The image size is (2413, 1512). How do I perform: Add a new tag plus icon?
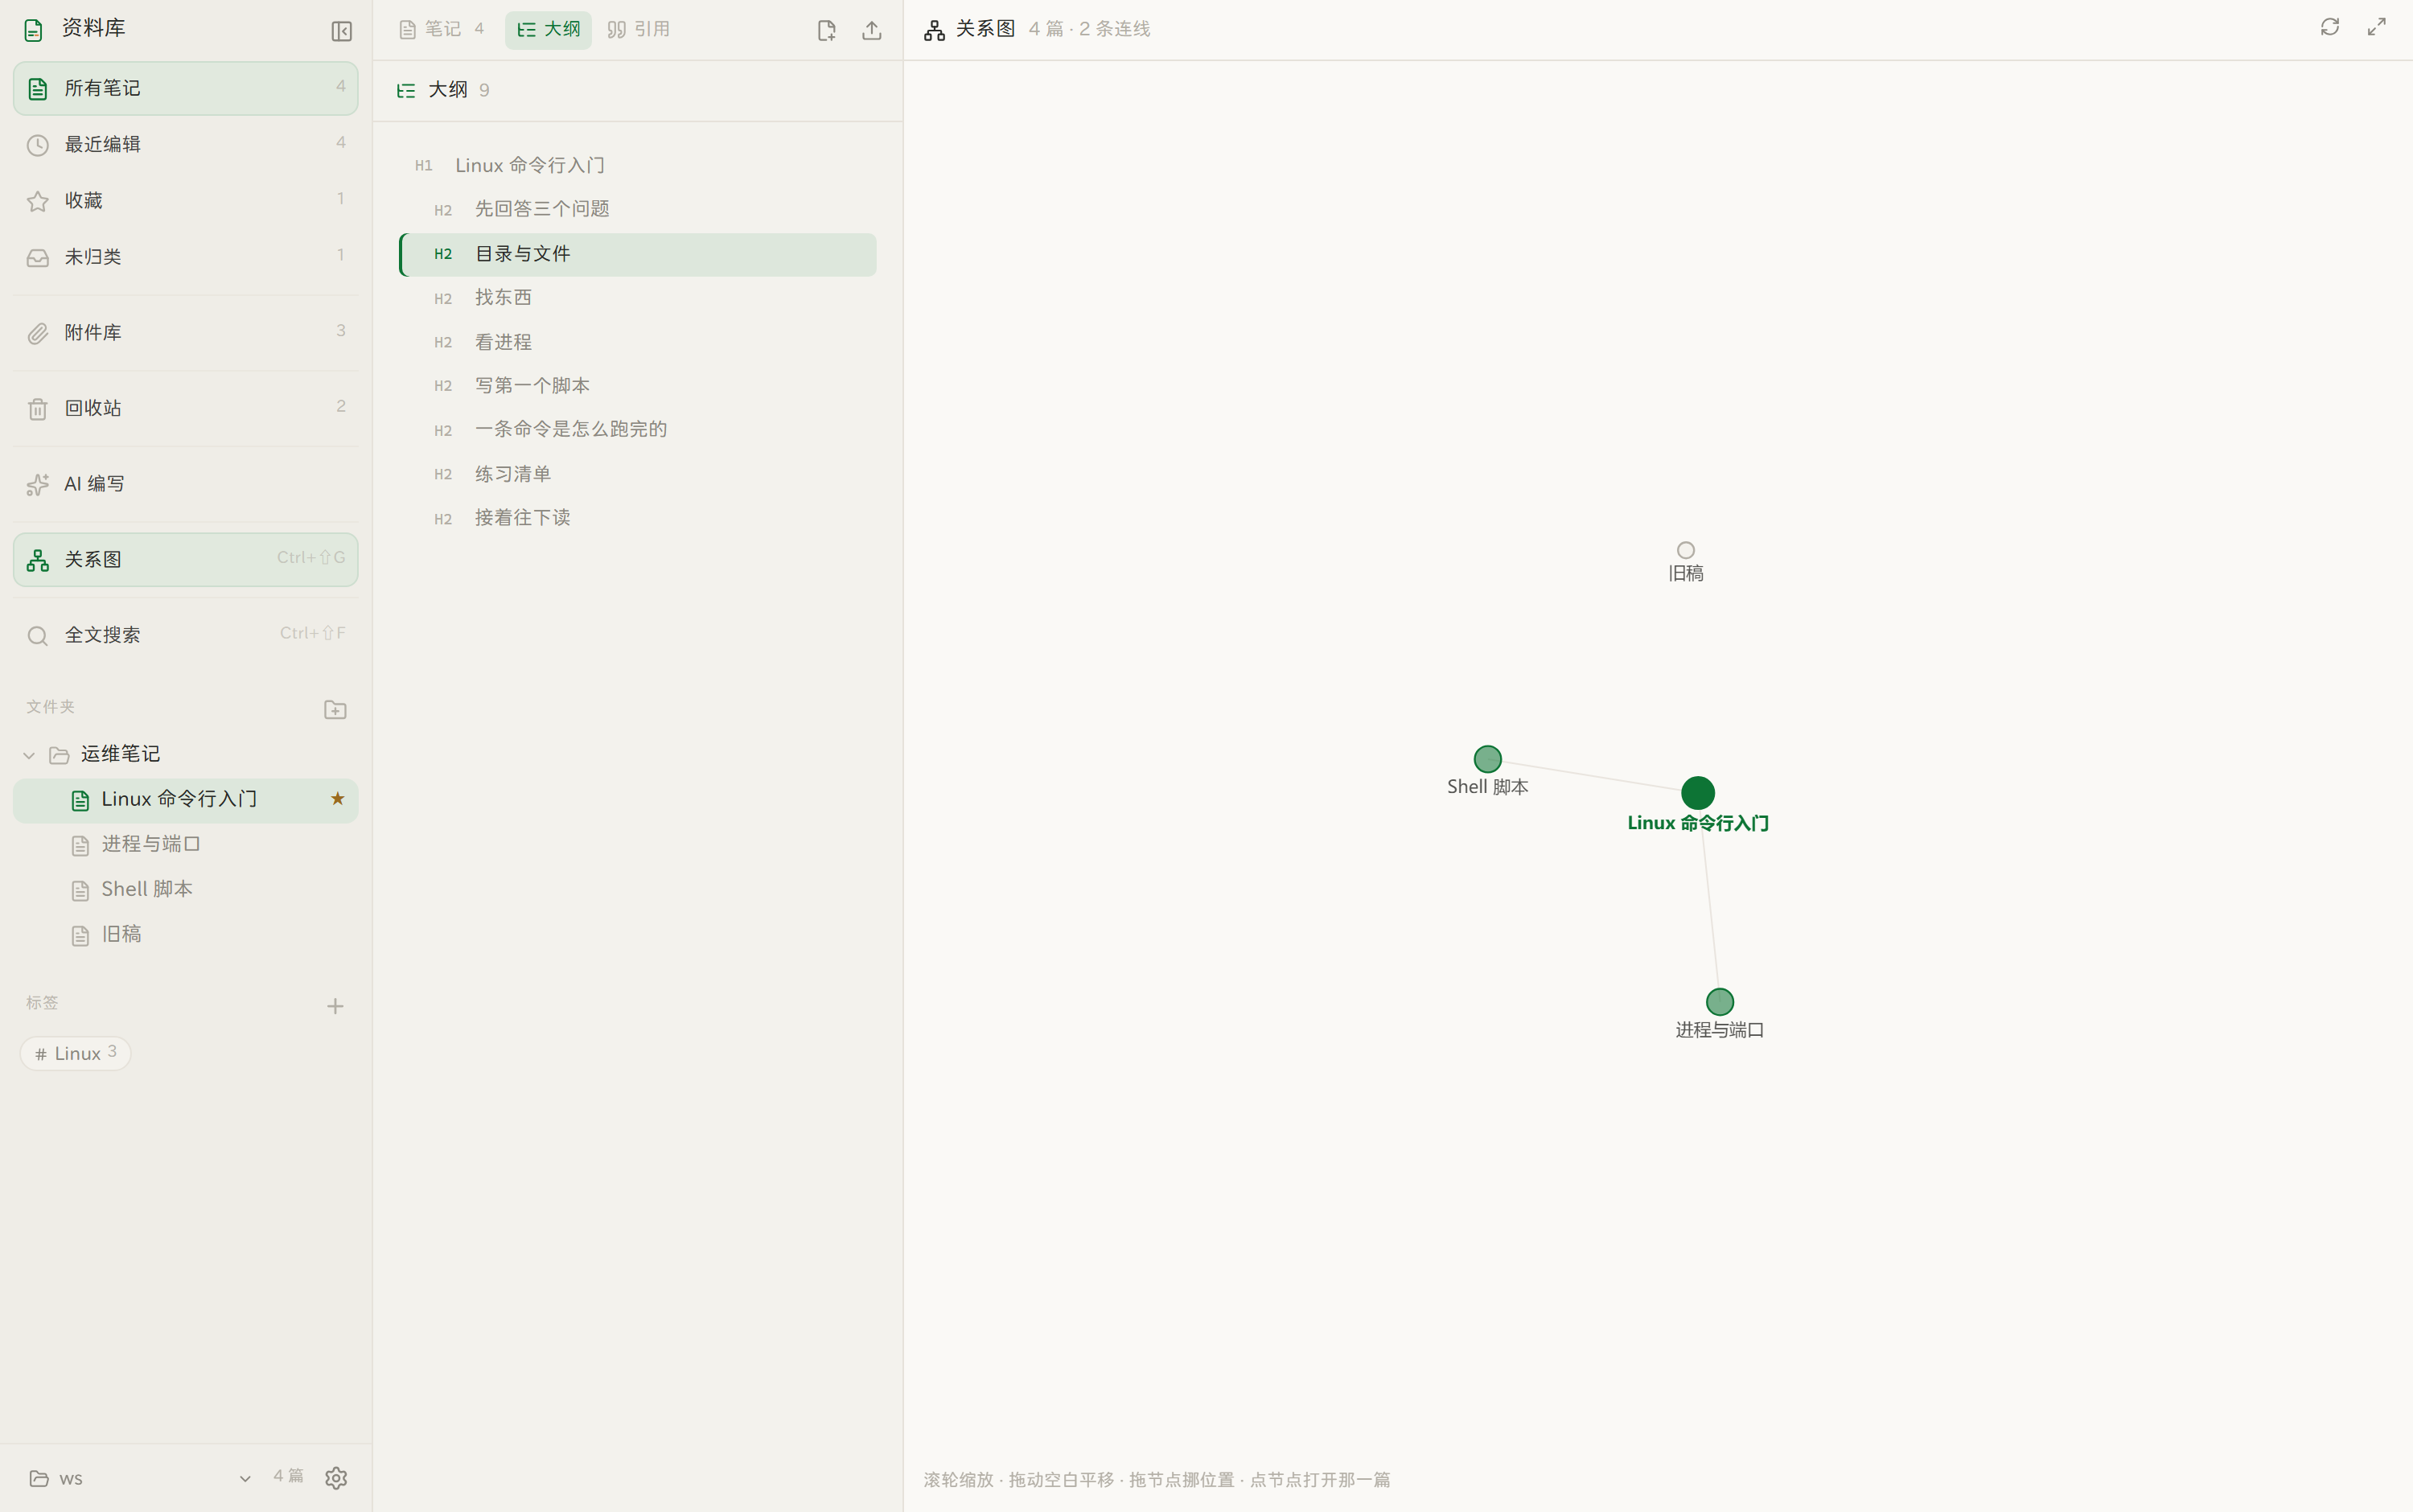(x=335, y=1006)
